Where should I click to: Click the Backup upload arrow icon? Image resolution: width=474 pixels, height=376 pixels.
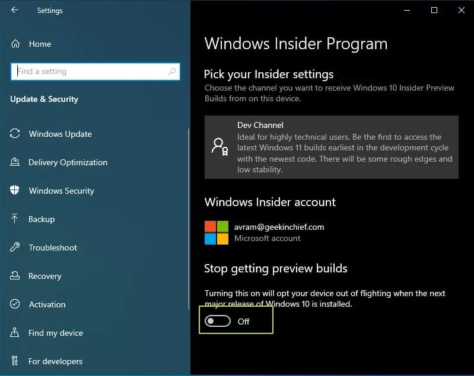coord(14,218)
